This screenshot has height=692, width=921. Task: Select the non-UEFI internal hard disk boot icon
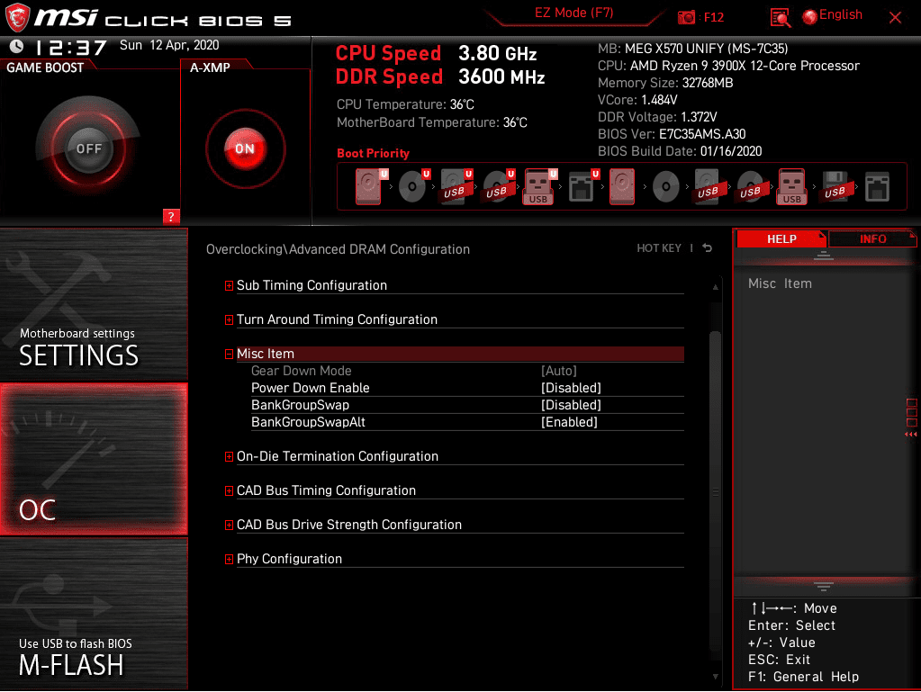click(622, 186)
